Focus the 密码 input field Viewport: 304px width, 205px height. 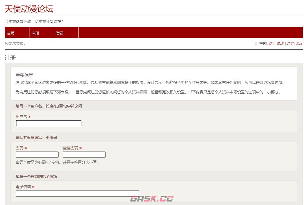point(37,154)
